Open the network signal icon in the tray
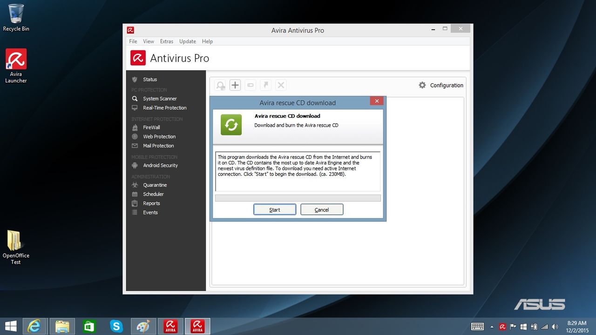 (x=544, y=327)
